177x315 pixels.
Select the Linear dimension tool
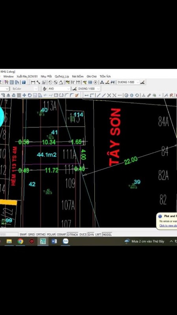(33, 82)
